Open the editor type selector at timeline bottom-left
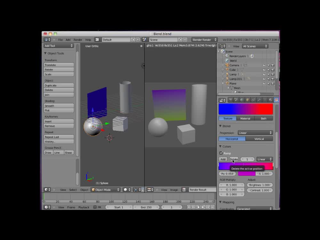The height and width of the screenshot is (240, 320). (x=47, y=207)
